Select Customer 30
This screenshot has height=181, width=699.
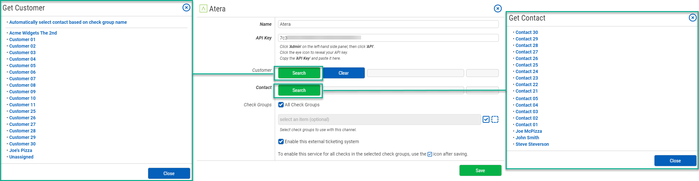(22, 144)
